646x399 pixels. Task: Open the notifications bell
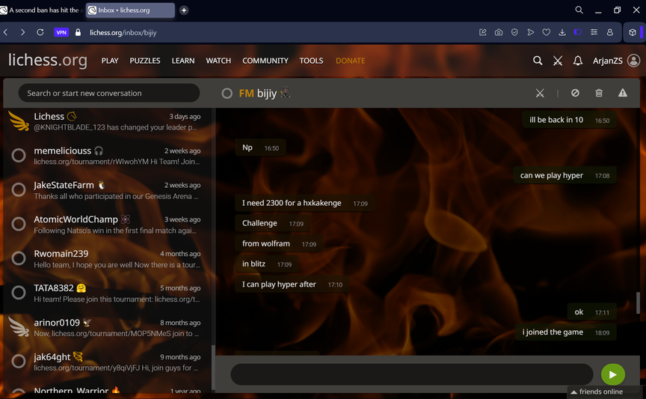(578, 61)
